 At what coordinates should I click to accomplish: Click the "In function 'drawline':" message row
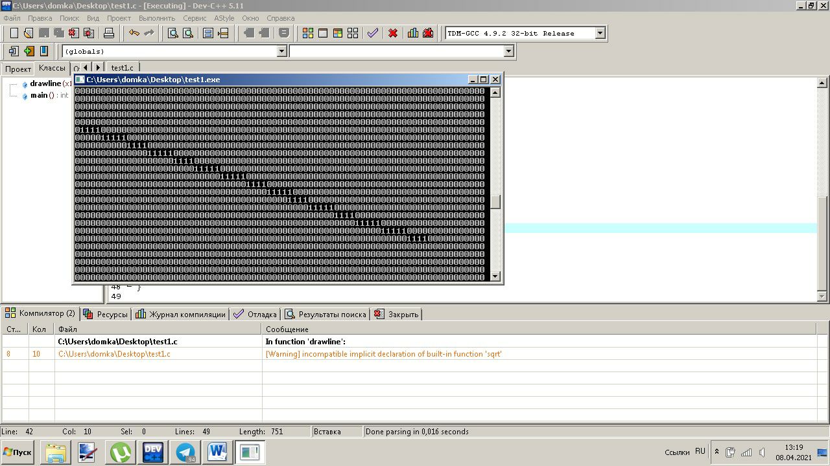pyautogui.click(x=305, y=342)
